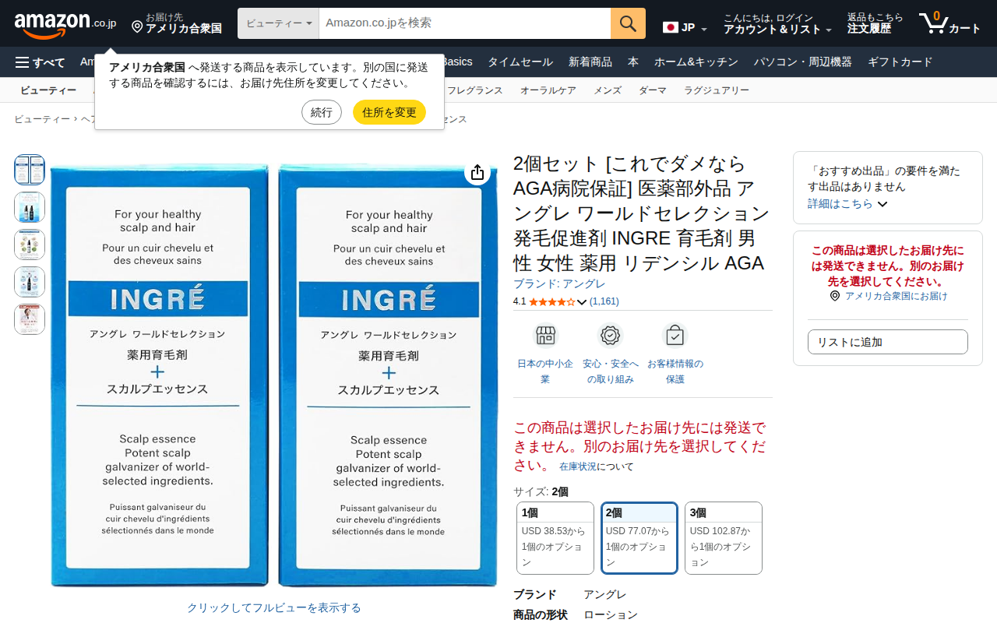The width and height of the screenshot is (997, 623).
Task: Open the ブランド: アングレ link
Action: coord(559,284)
